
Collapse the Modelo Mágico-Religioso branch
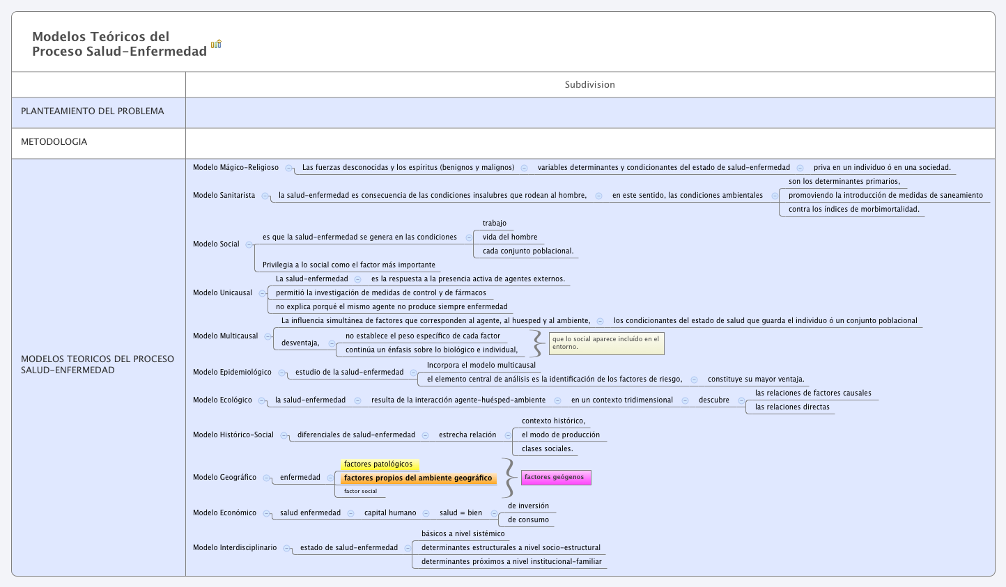288,168
